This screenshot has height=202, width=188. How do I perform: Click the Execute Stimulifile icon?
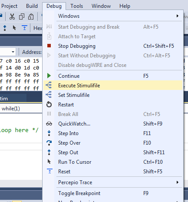[49, 85]
